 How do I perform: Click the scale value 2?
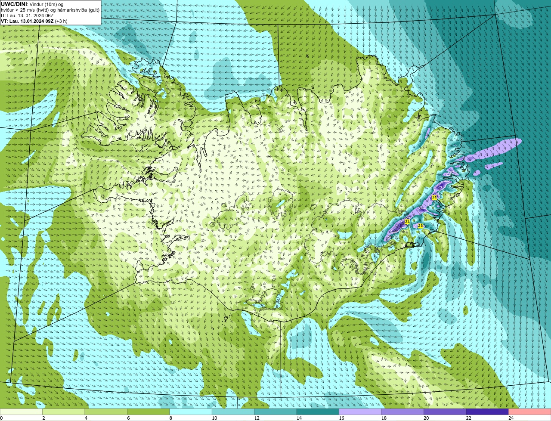43,418
